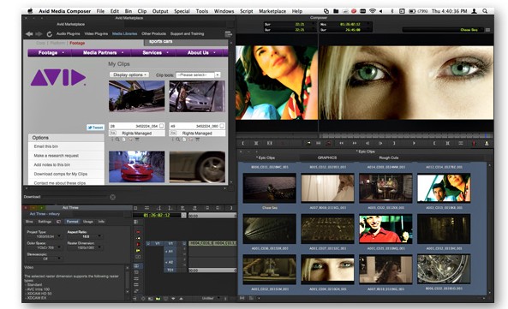508x309 pixels.
Task: Open Display options dropdown
Action: (x=129, y=74)
